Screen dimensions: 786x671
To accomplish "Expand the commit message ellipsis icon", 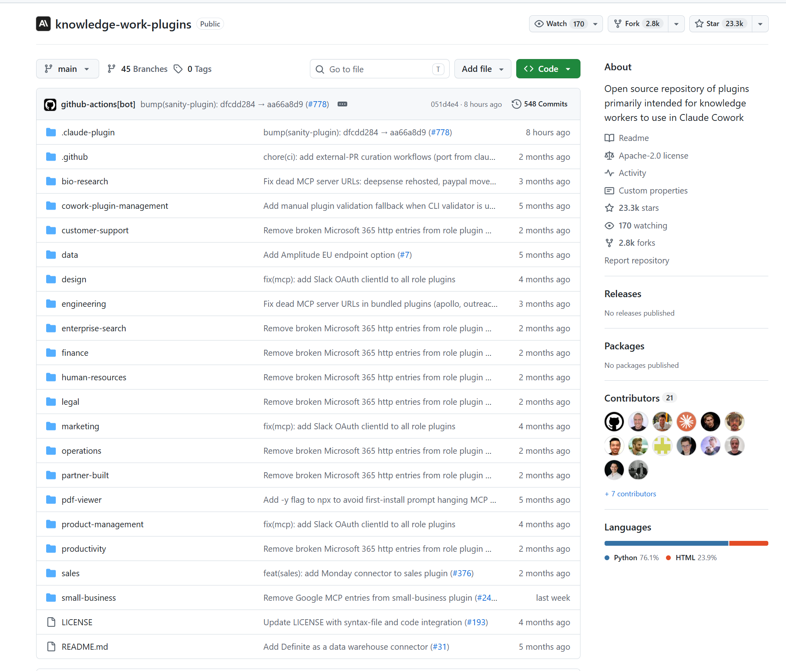I will click(342, 104).
